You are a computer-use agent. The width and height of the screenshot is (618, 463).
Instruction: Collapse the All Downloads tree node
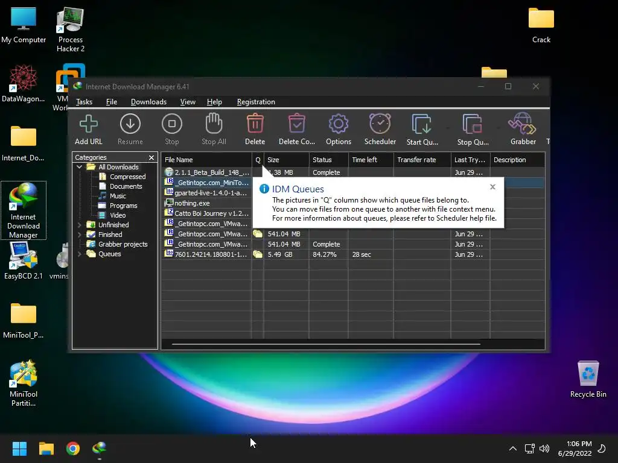79,167
